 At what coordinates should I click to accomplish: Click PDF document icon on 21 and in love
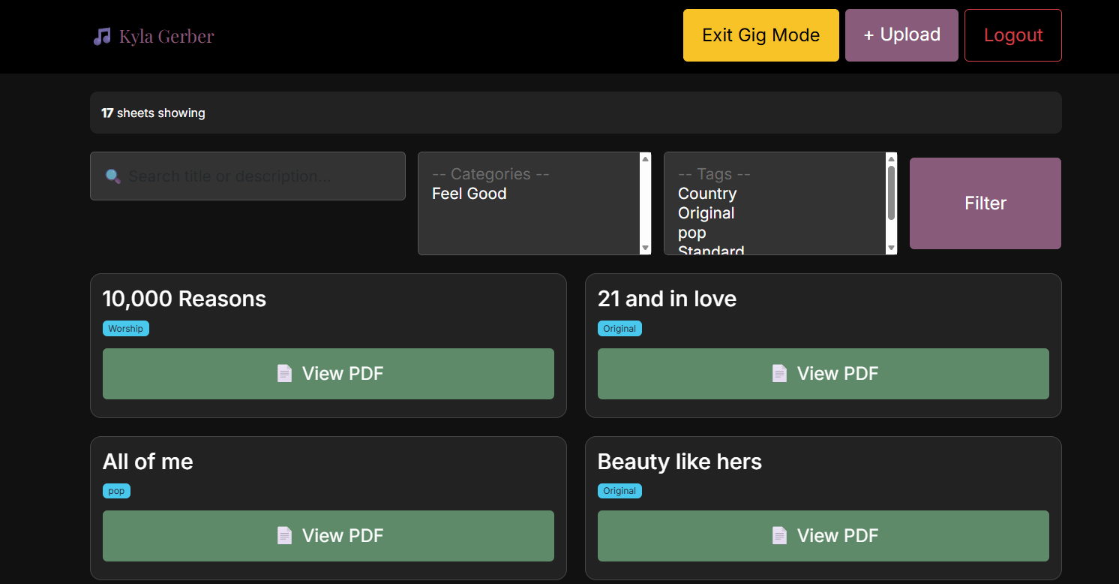[x=779, y=374]
